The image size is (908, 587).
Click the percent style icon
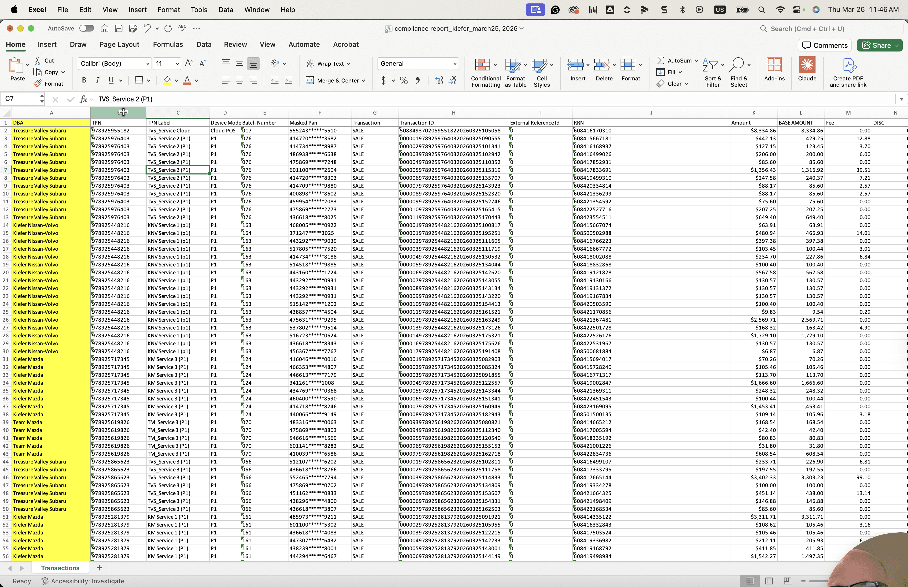pos(404,80)
